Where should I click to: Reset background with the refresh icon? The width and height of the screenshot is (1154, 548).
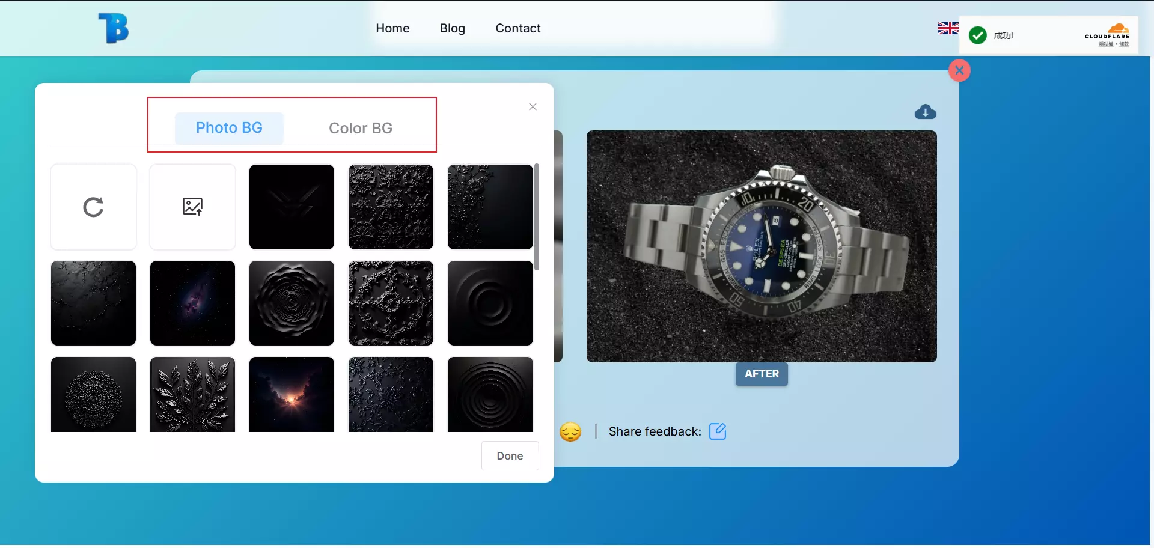93,207
